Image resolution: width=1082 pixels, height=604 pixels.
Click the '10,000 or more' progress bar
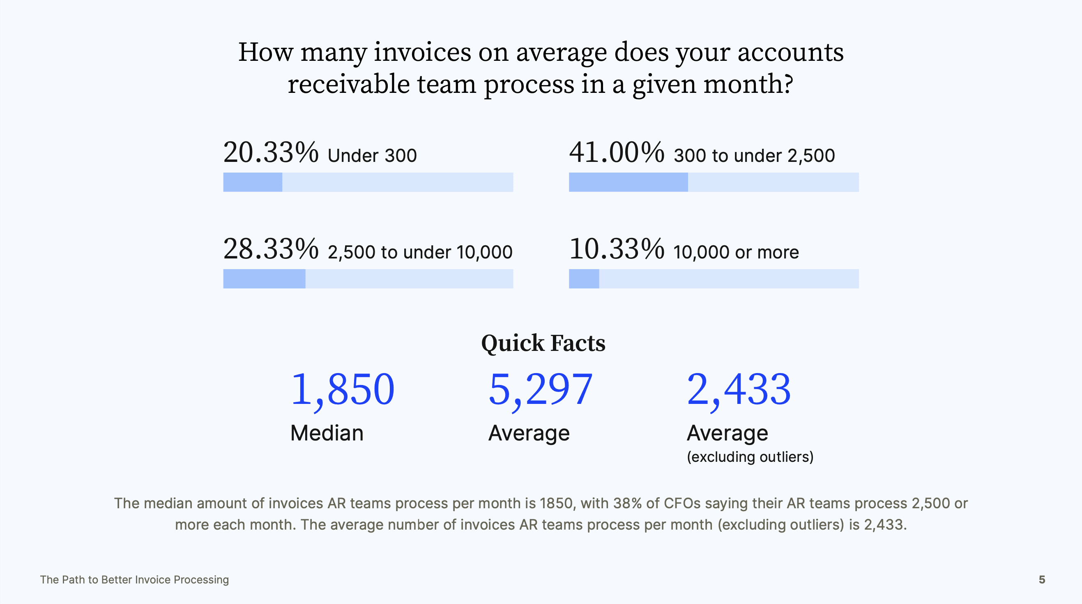(x=714, y=279)
